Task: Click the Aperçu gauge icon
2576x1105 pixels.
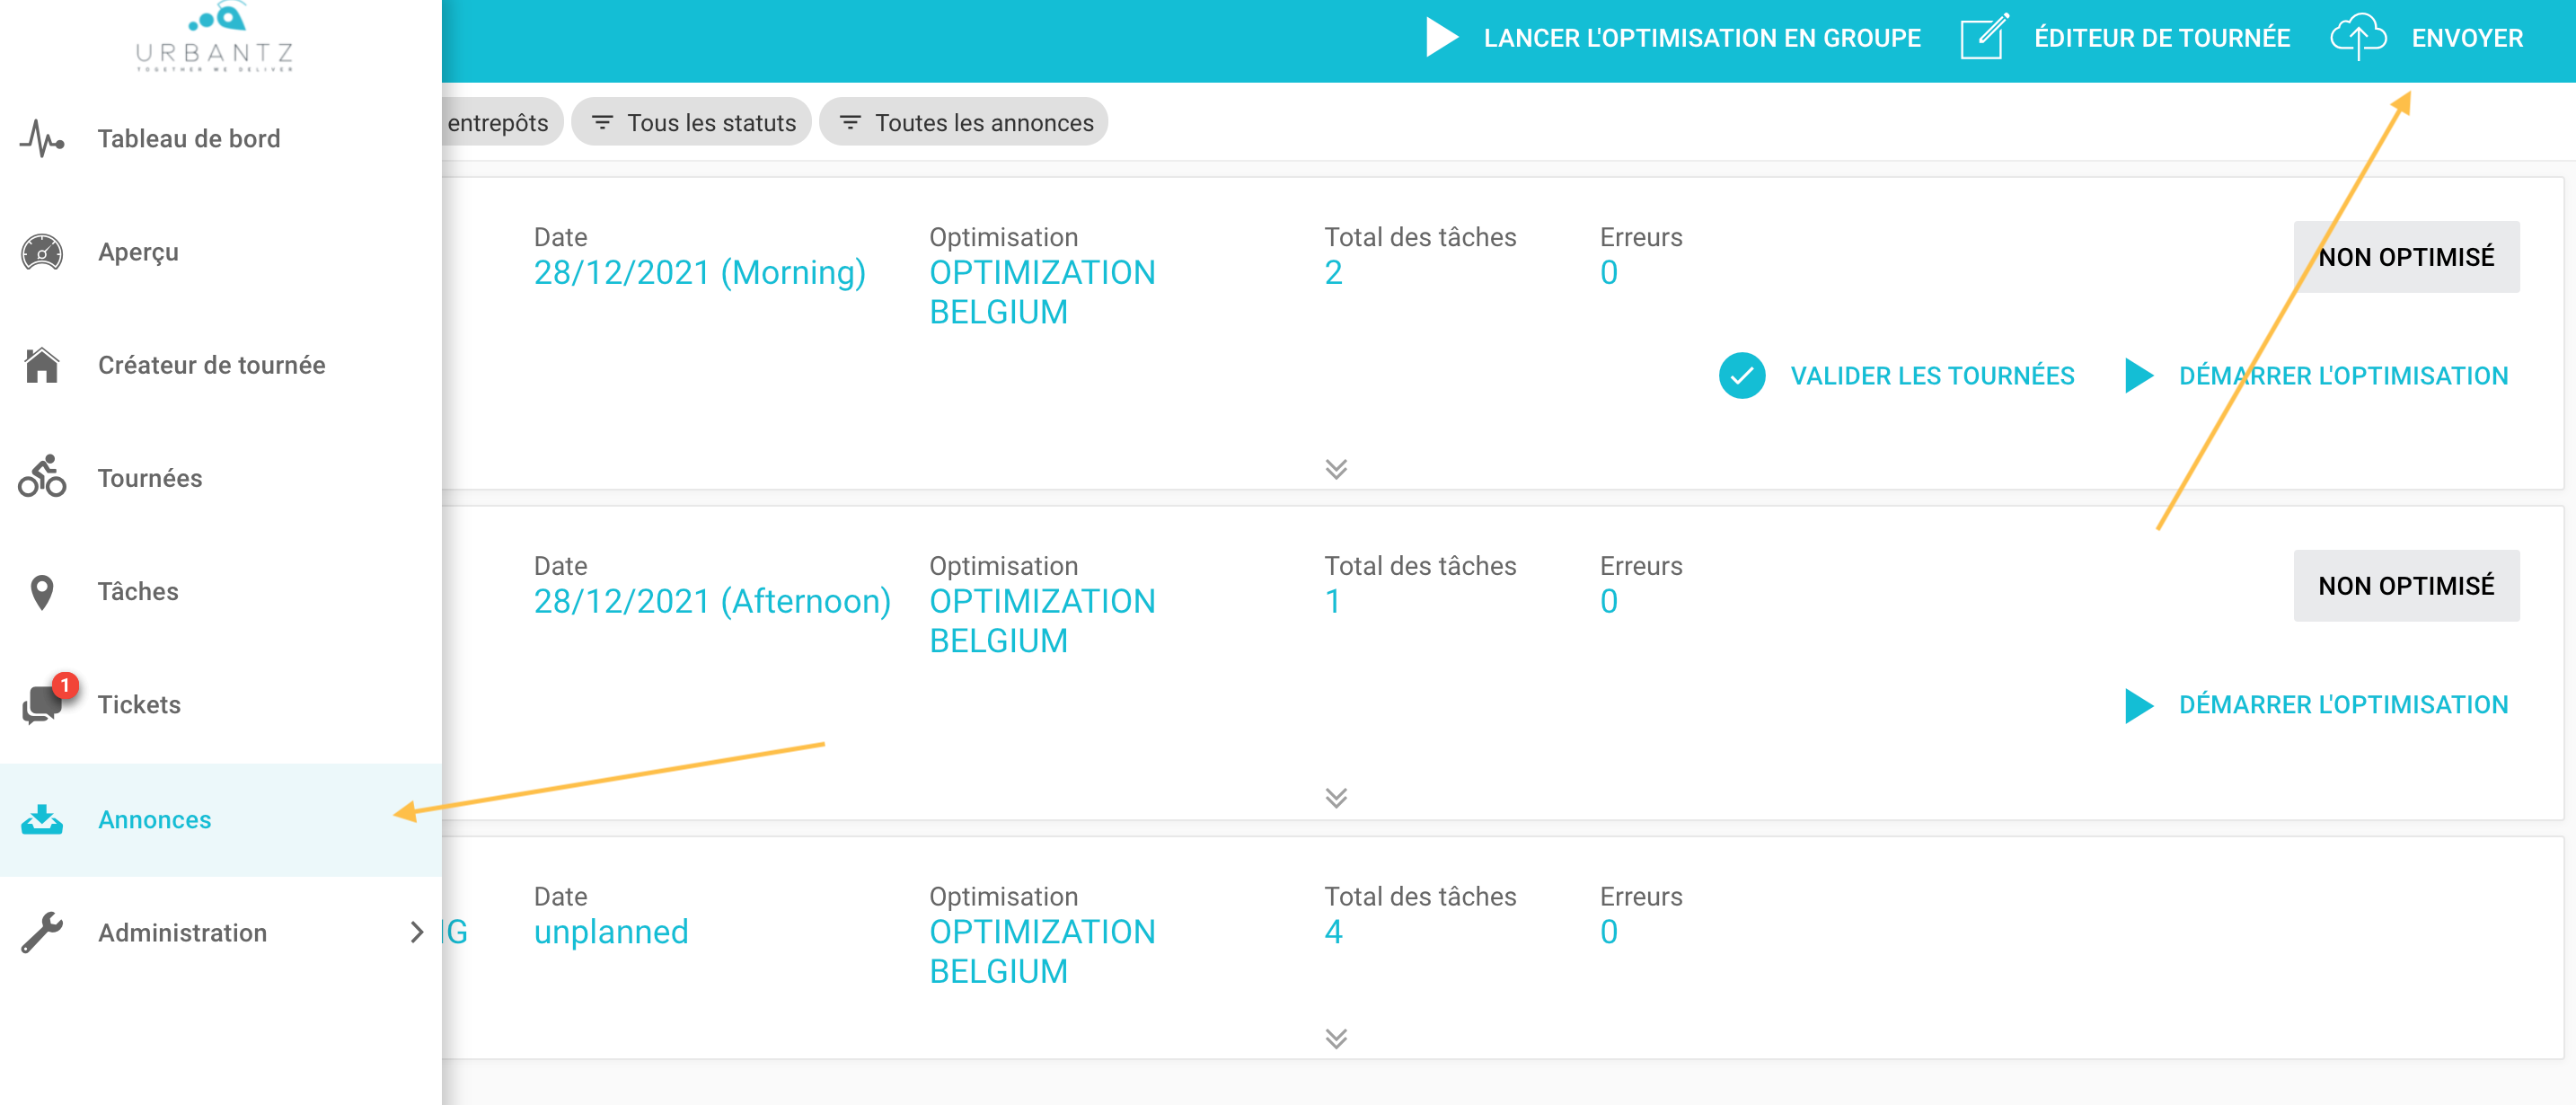Action: tap(42, 252)
